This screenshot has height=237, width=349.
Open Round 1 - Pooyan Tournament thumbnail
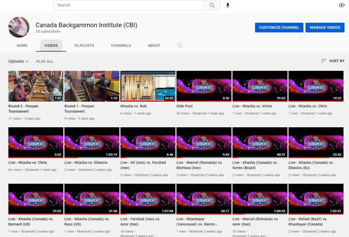click(92, 86)
